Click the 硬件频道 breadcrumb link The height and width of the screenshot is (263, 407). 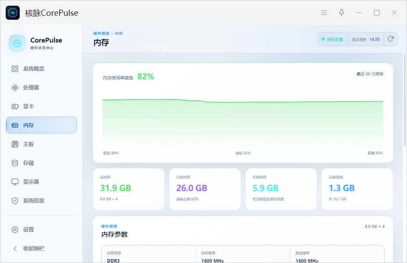pos(101,33)
